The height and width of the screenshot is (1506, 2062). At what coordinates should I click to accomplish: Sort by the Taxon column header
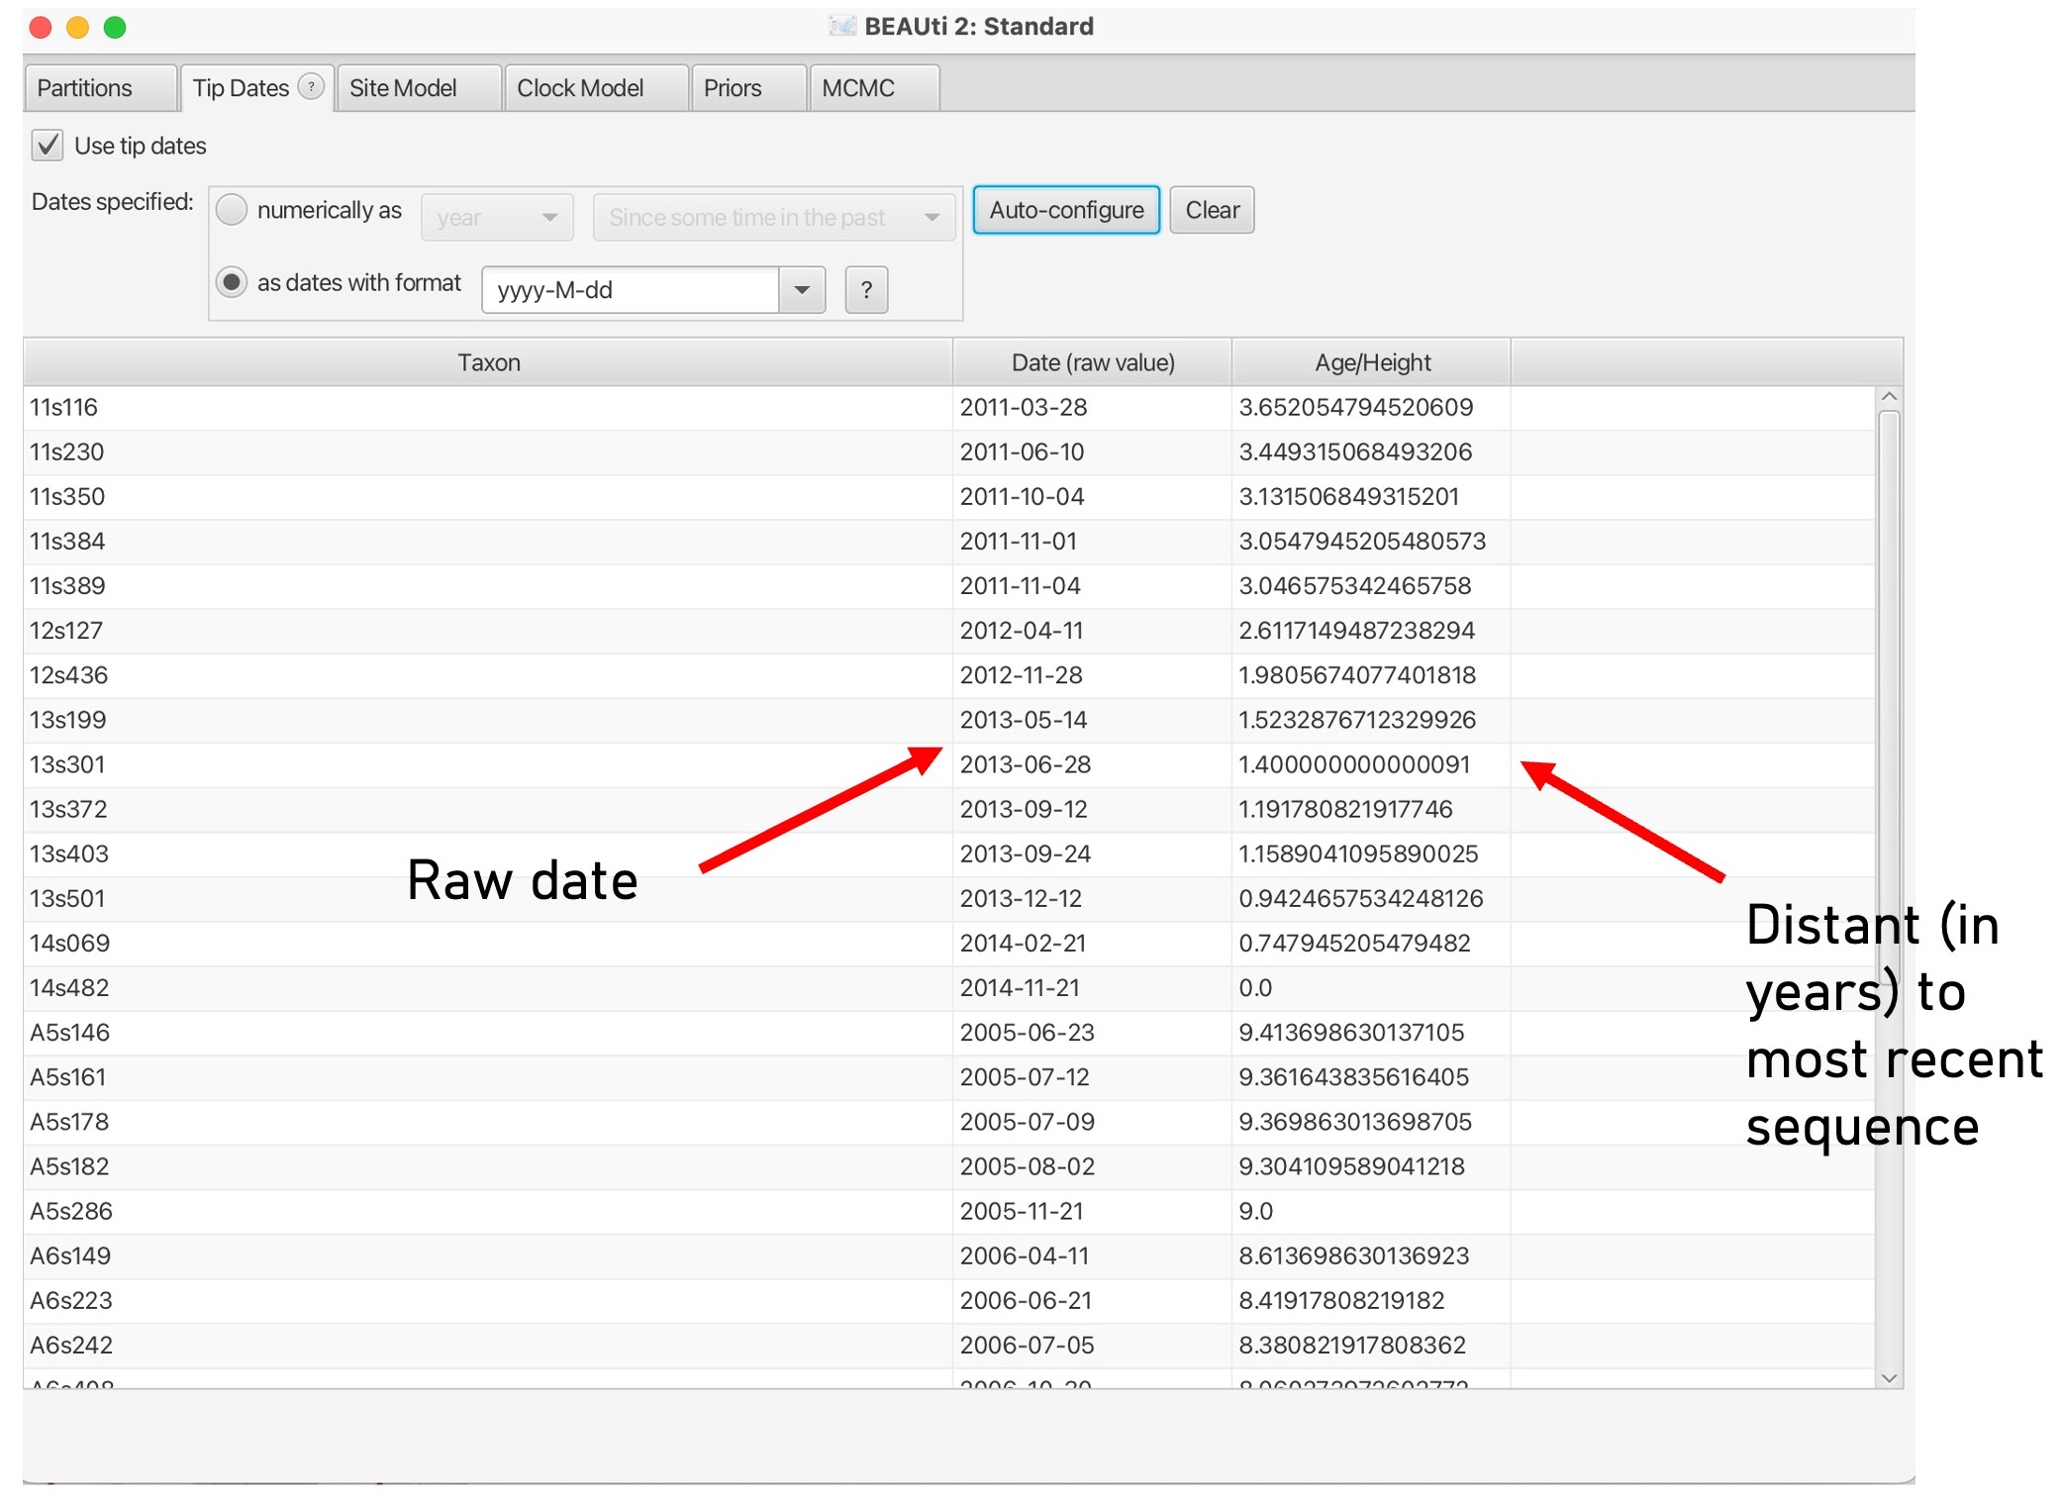pyautogui.click(x=488, y=362)
